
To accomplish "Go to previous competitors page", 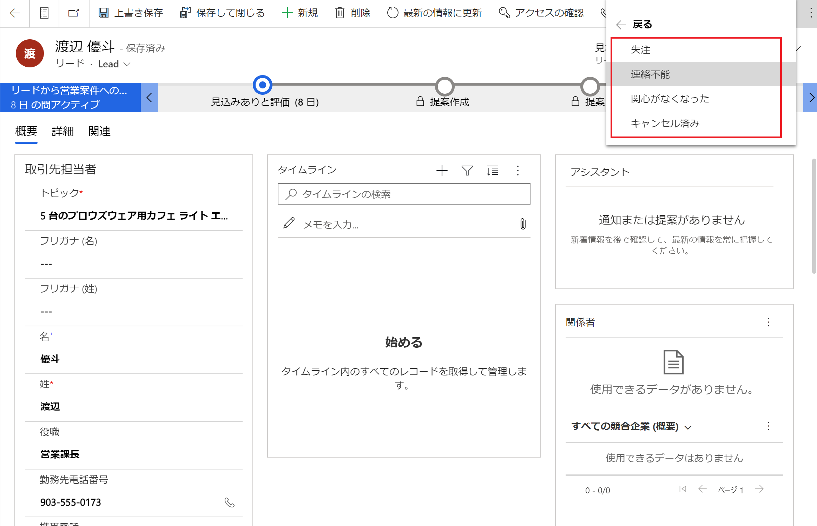I will (703, 489).
